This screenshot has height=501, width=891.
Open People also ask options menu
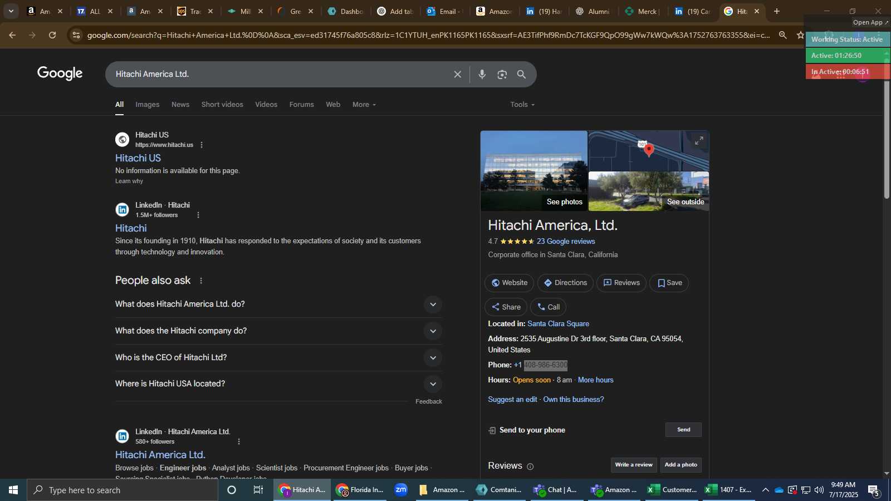[201, 281]
